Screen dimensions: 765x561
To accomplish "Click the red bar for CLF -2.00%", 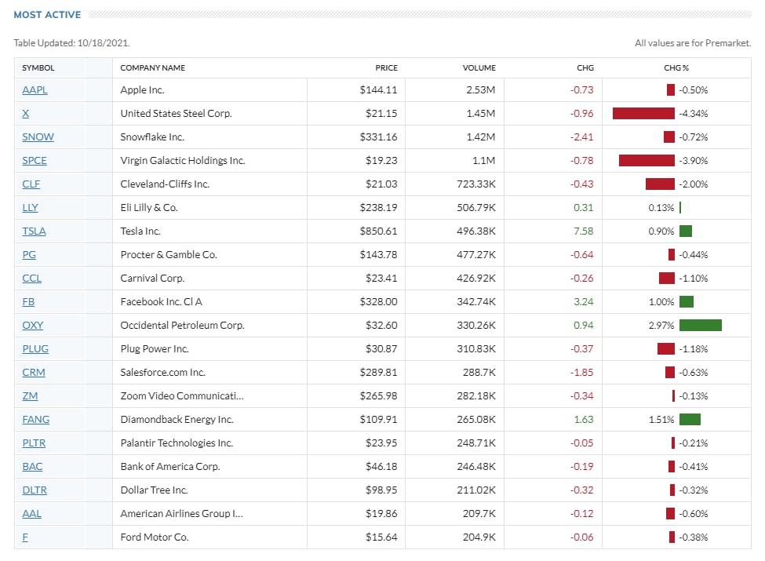I will point(660,184).
